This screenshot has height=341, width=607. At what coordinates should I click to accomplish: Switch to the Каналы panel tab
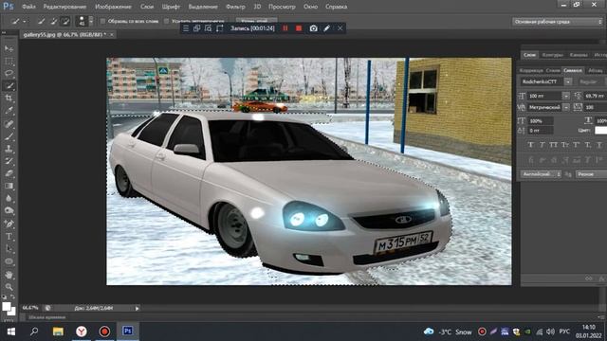point(579,55)
